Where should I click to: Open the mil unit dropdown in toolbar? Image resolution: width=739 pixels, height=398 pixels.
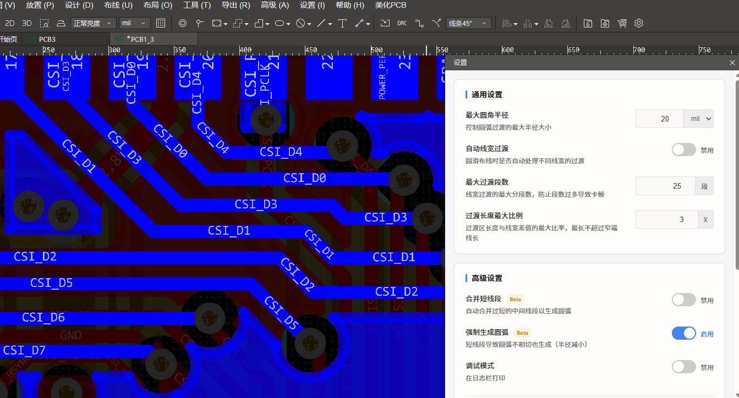135,23
